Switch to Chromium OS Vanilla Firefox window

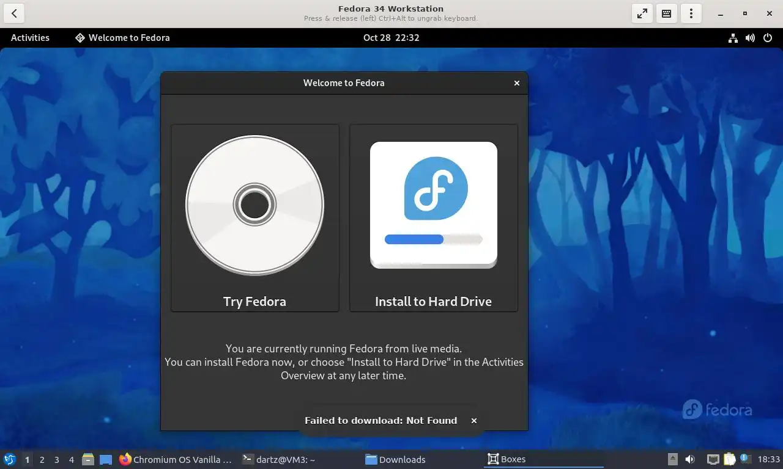point(176,460)
